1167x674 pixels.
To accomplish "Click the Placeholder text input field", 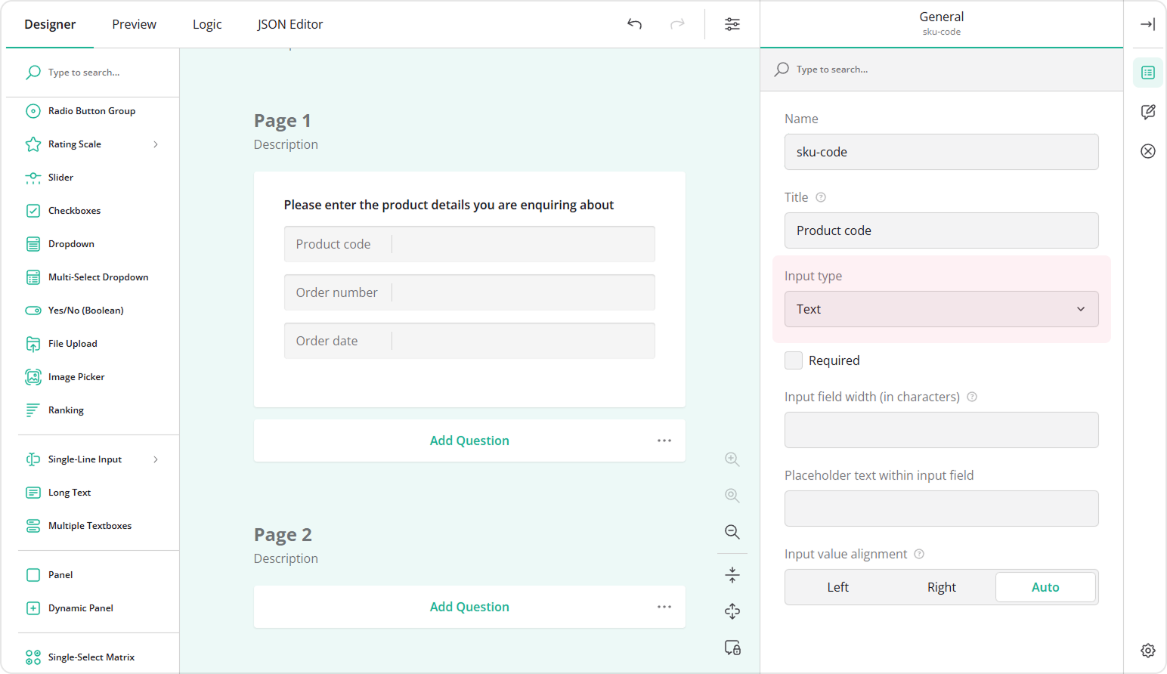I will [941, 509].
